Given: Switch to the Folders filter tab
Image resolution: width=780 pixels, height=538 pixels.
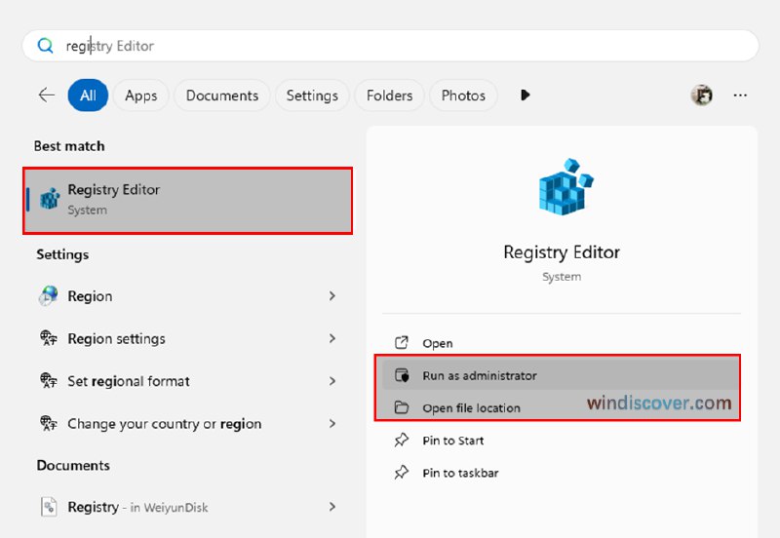Looking at the screenshot, I should pos(389,95).
